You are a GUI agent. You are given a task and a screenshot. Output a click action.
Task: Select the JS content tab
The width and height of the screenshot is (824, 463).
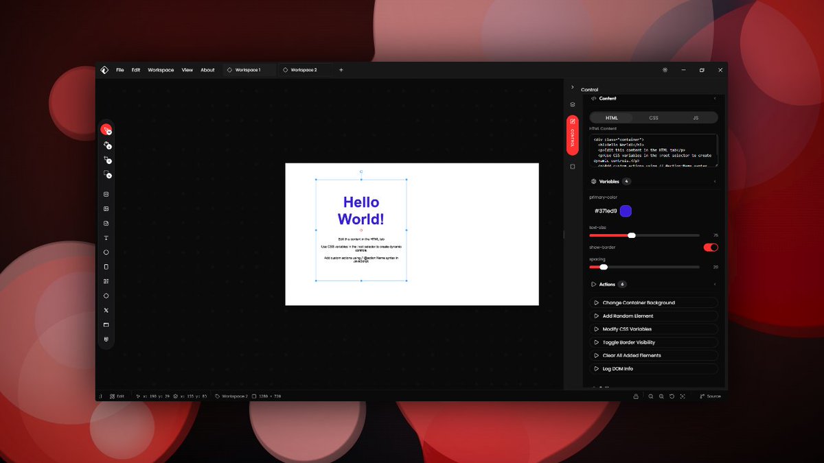pyautogui.click(x=696, y=118)
